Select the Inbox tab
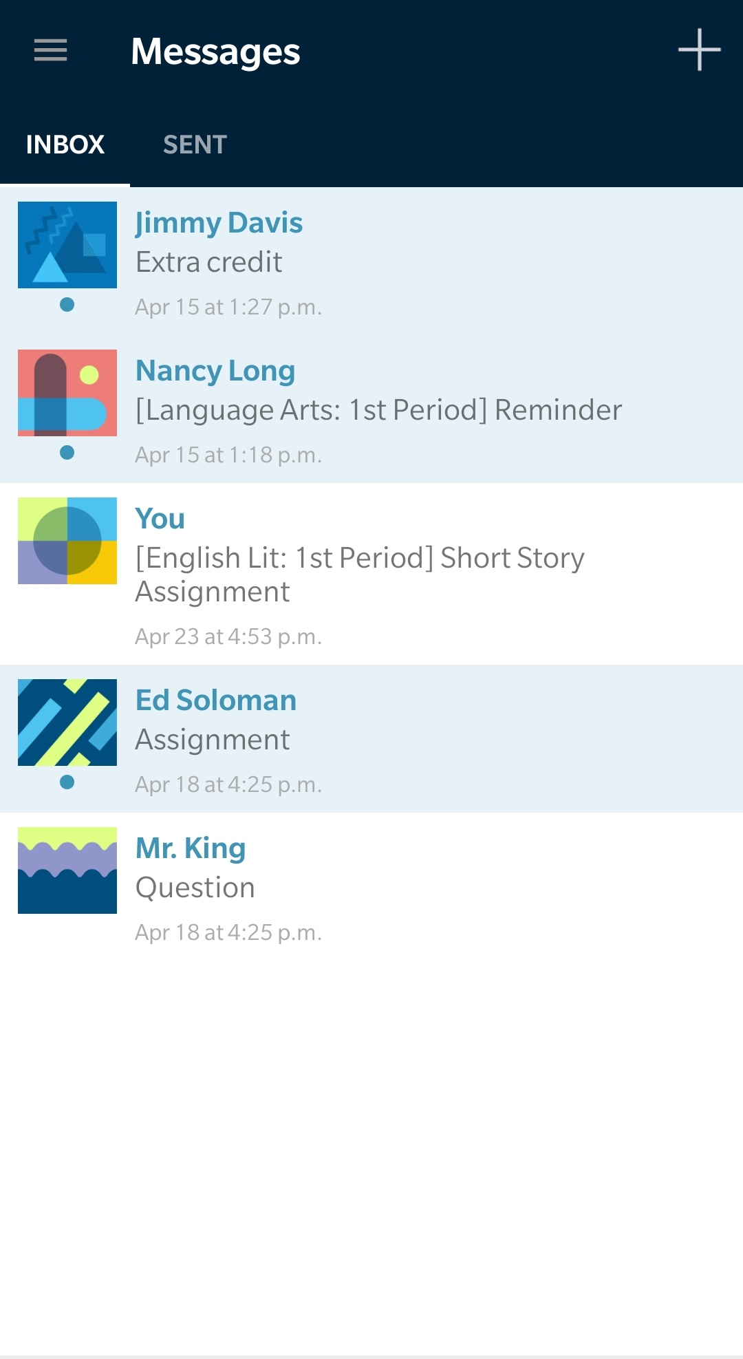Image resolution: width=743 pixels, height=1359 pixels. click(x=65, y=145)
